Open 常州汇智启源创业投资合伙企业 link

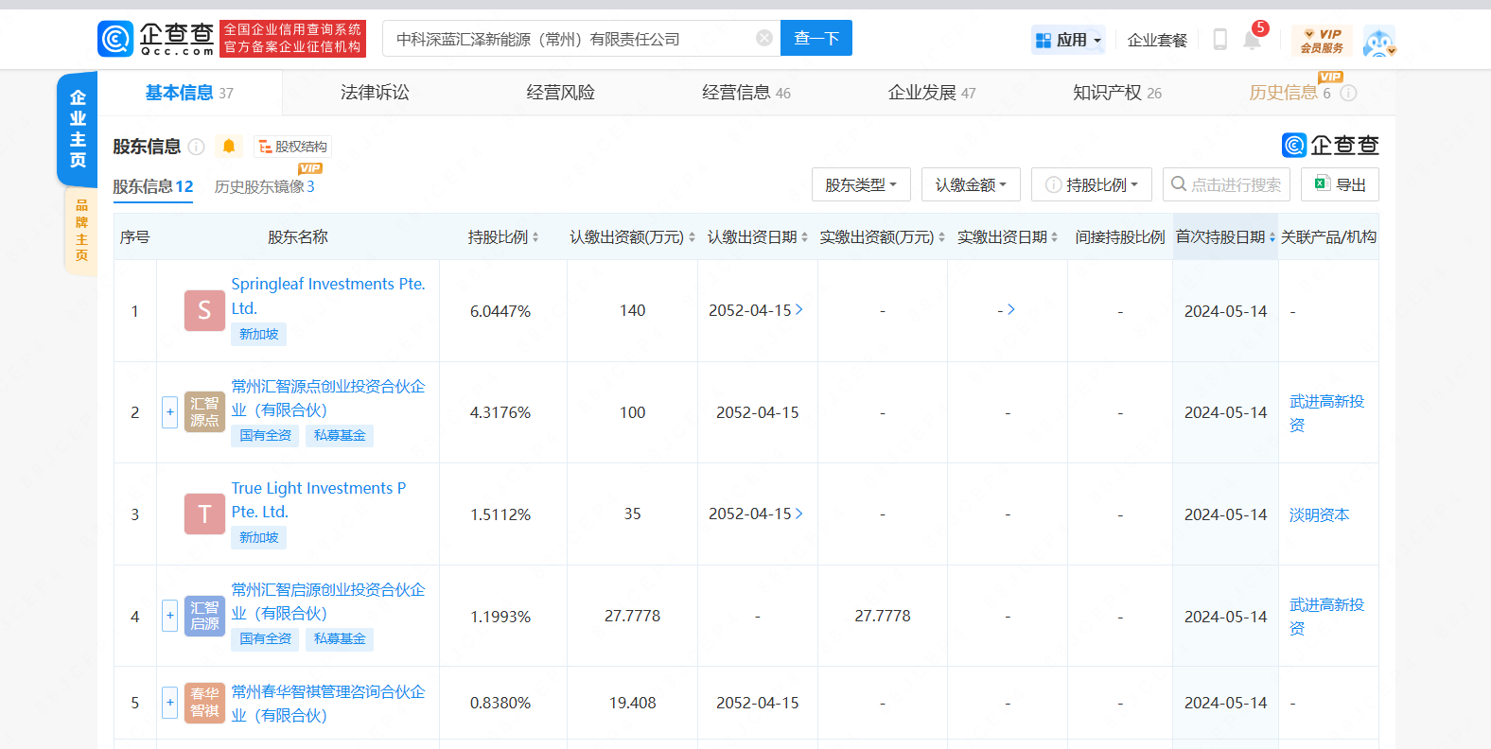tap(328, 601)
